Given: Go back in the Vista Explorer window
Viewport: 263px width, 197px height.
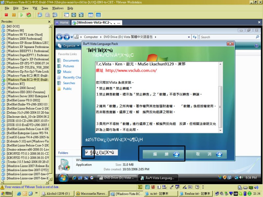Looking at the screenshot, I should point(60,37).
